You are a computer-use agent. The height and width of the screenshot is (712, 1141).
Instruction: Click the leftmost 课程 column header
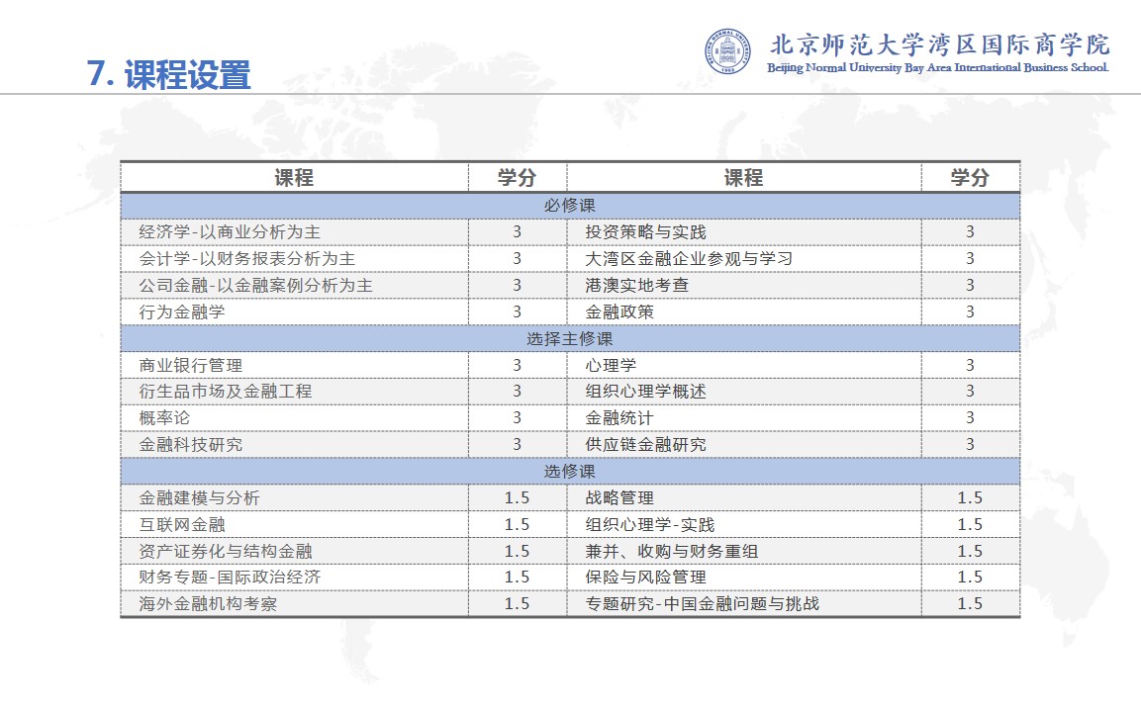[294, 178]
